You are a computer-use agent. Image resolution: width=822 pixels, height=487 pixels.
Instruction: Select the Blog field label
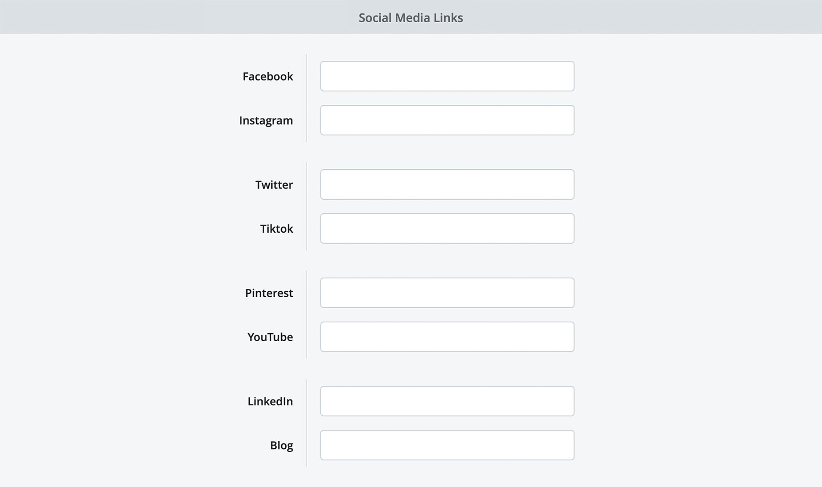coord(282,445)
